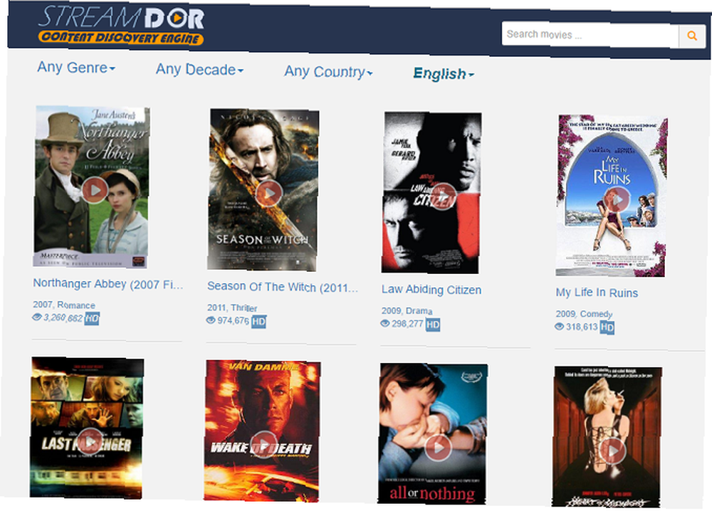Viewport: 712px width, 511px height.
Task: Play My Life In Ruins via play icon
Action: [617, 200]
